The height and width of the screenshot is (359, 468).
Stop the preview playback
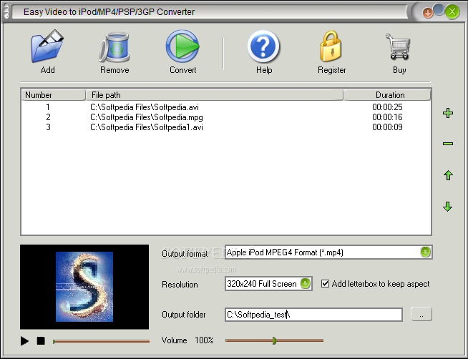click(x=41, y=340)
